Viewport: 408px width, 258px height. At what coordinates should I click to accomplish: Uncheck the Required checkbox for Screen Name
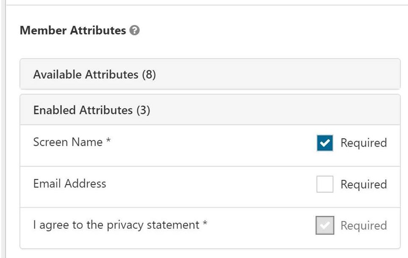click(325, 143)
